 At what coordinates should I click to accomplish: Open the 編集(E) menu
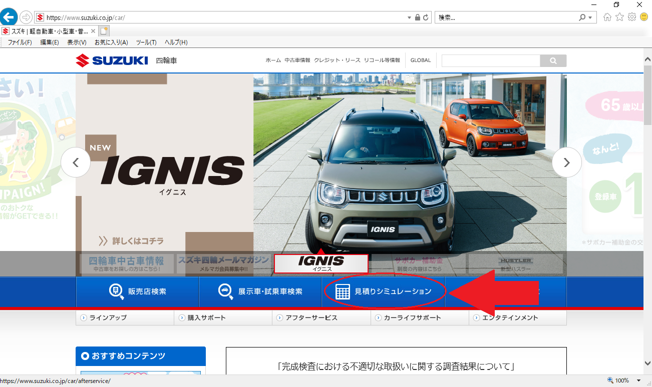(50, 42)
